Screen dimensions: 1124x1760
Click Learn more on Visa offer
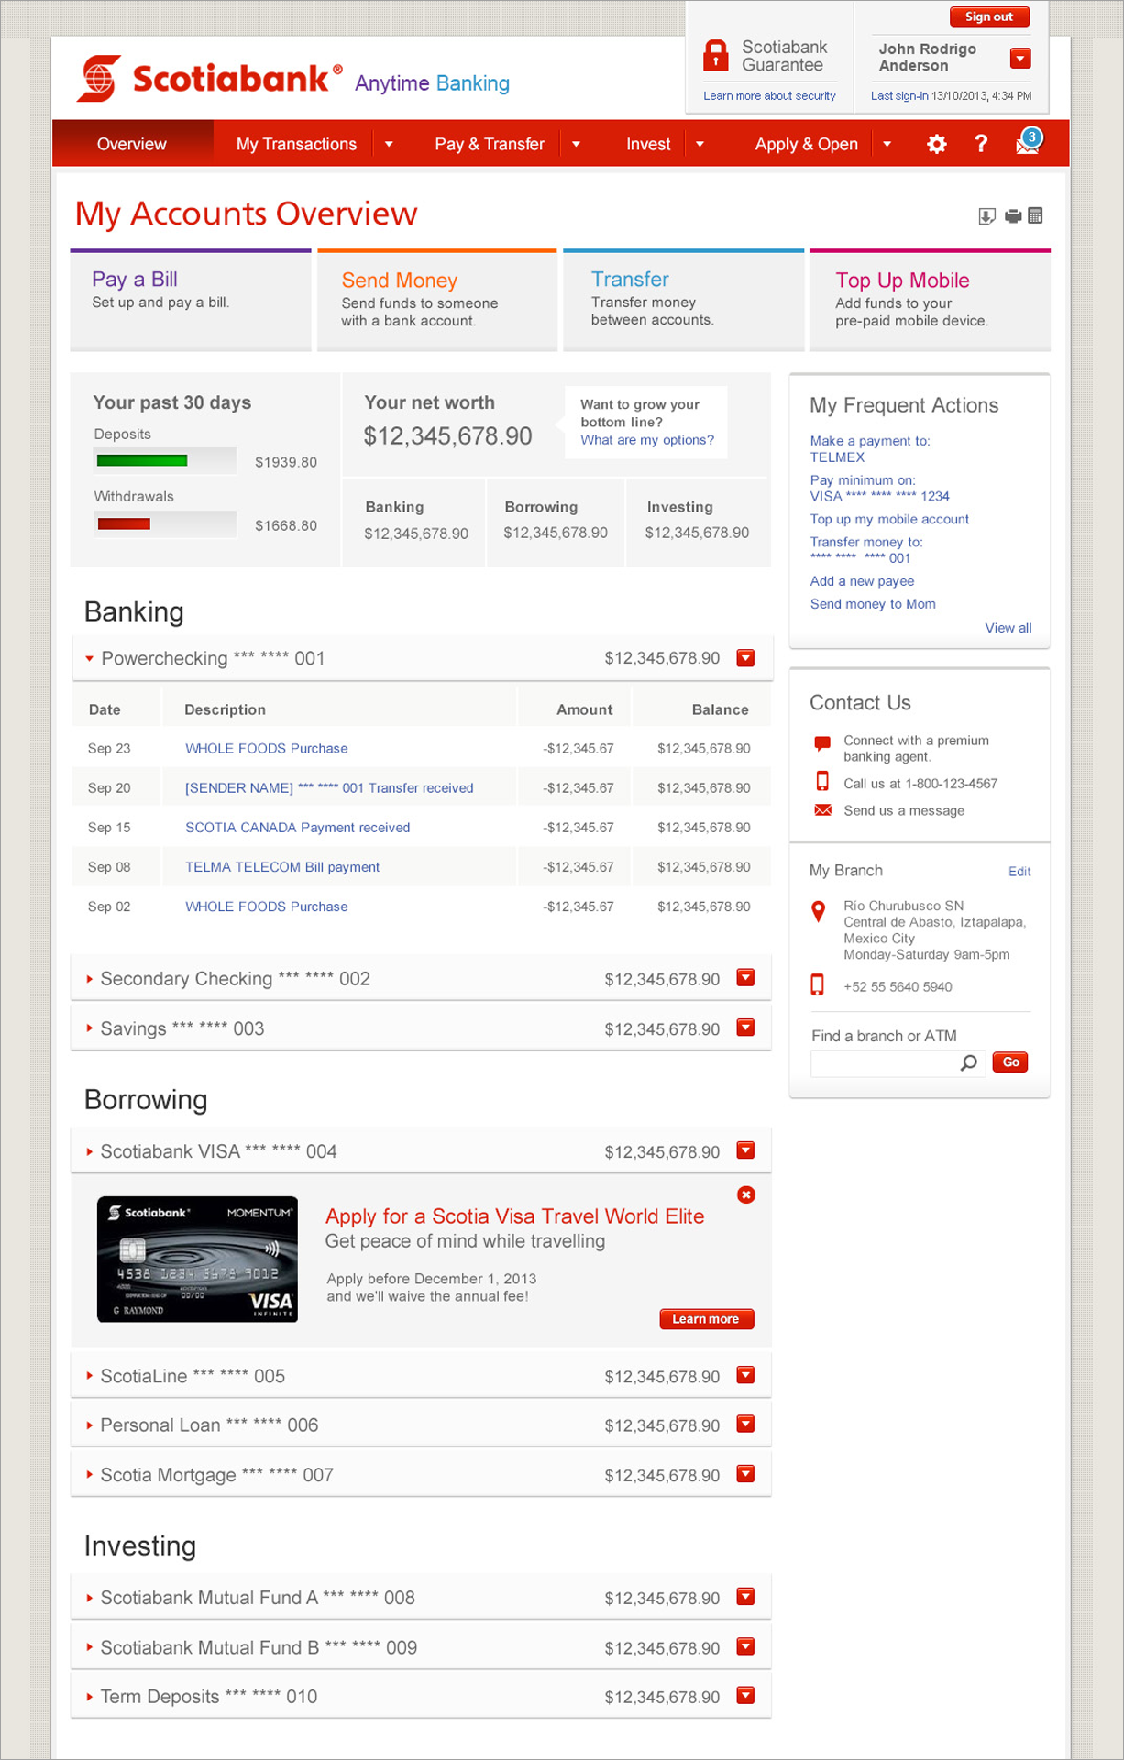pyautogui.click(x=706, y=1319)
